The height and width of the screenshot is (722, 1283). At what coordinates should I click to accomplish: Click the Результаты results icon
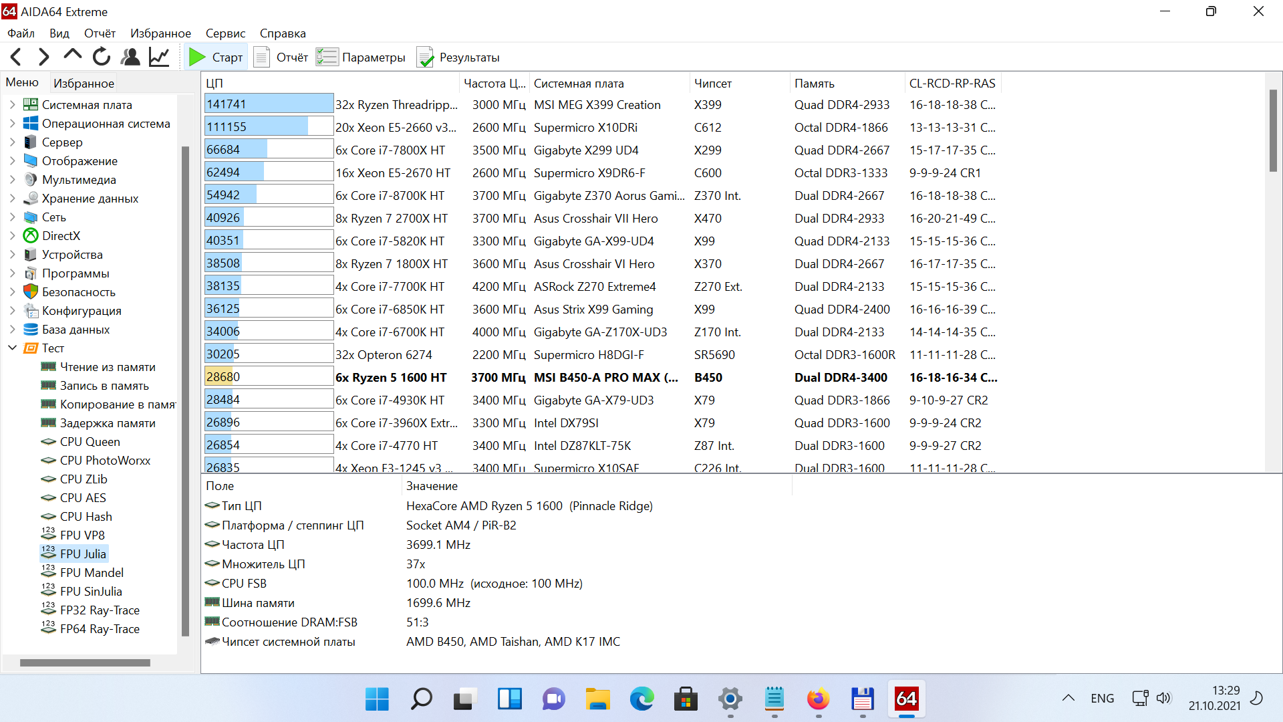click(425, 57)
